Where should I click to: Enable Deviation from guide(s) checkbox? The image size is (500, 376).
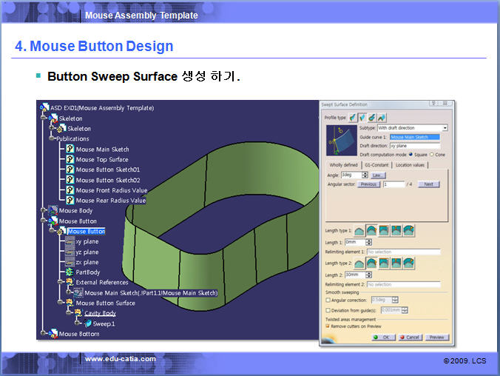click(x=328, y=310)
